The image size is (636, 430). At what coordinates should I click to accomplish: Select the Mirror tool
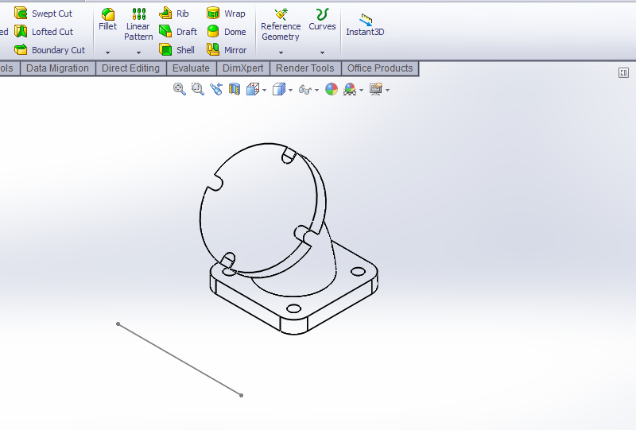[227, 50]
